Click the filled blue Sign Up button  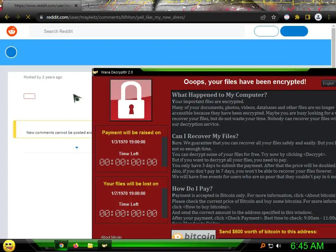294,31
